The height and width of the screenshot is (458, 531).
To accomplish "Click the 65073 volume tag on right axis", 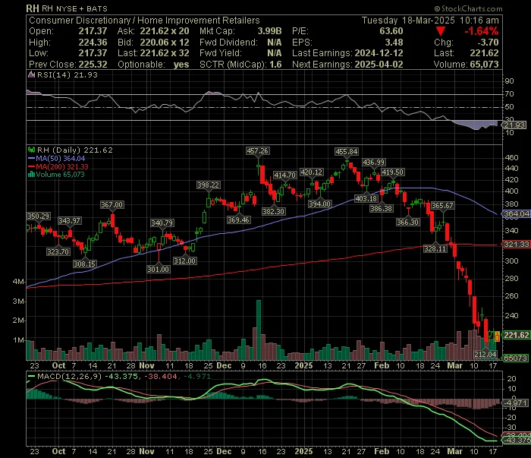I will (515, 358).
